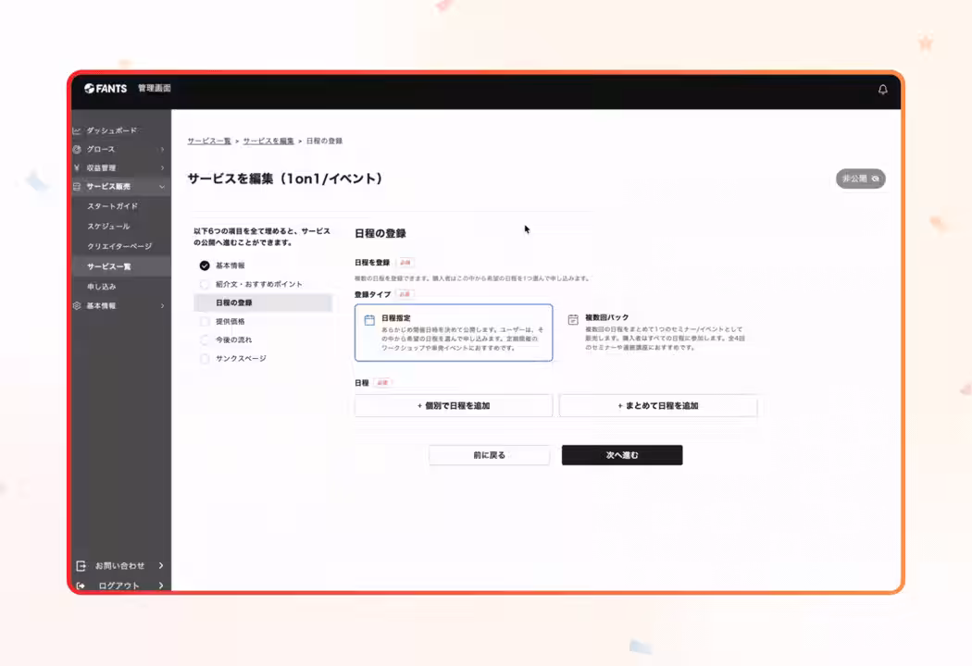Select サービス一覧 in the sidebar
Viewport: 972px width, 666px height.
[x=109, y=266]
